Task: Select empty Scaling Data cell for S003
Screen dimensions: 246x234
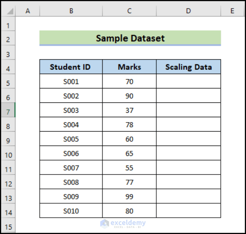Action: (188, 110)
